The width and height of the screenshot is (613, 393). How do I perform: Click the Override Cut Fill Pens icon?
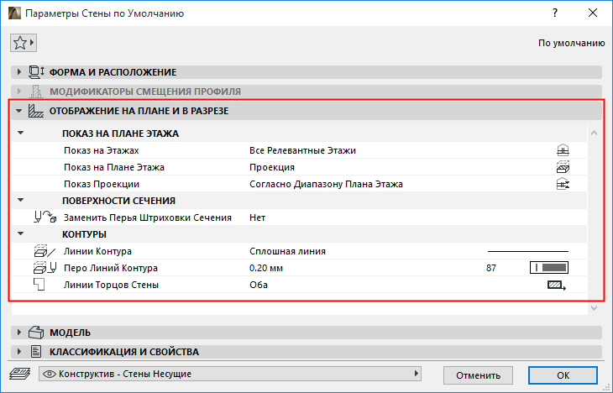(44, 217)
